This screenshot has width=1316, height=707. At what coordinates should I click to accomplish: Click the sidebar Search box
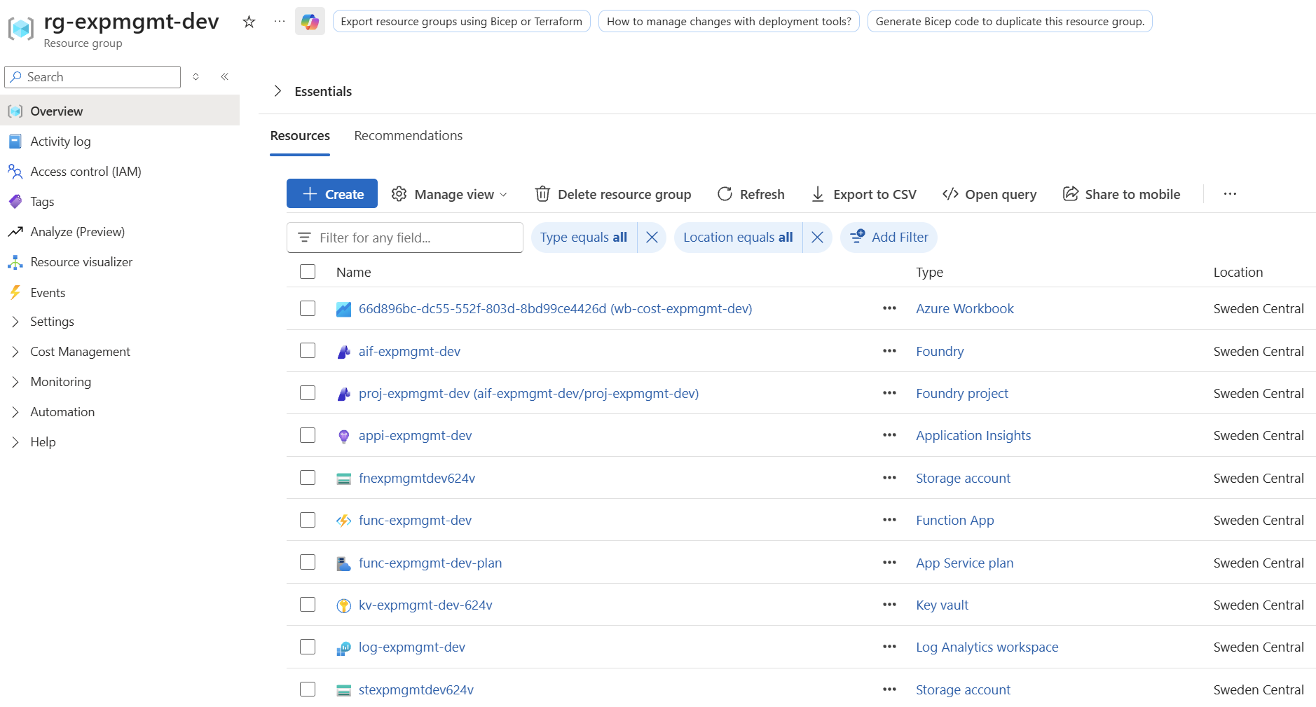(92, 77)
